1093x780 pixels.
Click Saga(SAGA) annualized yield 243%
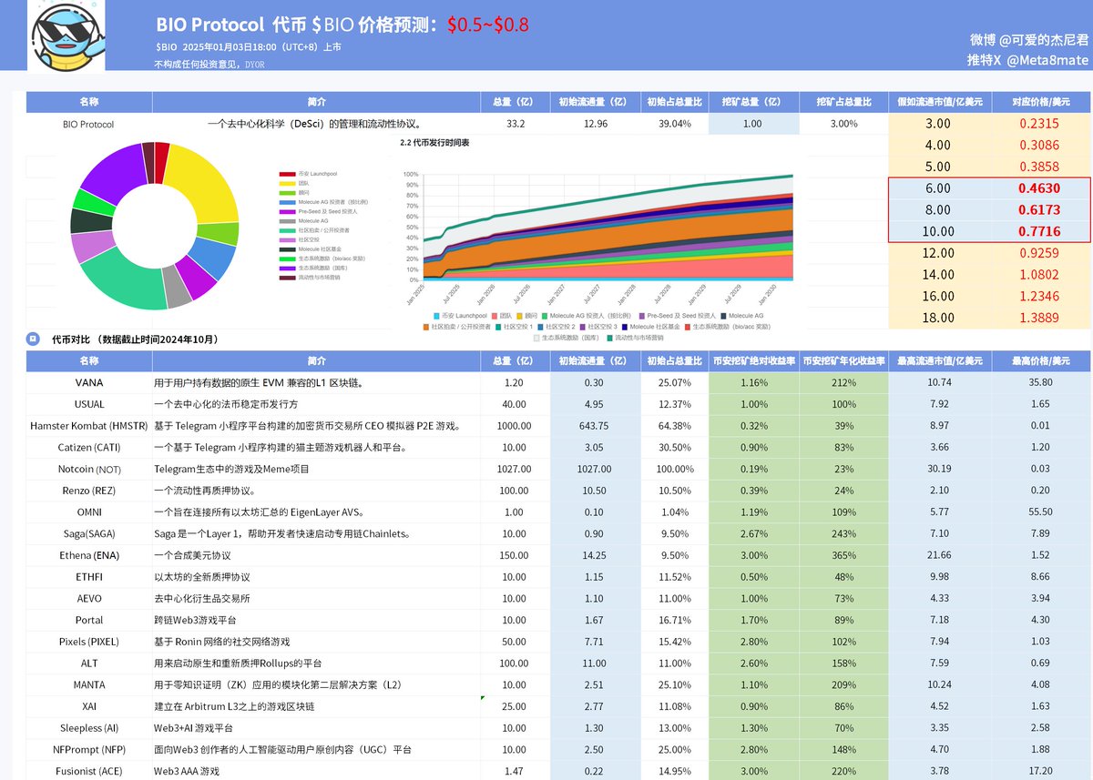point(843,533)
